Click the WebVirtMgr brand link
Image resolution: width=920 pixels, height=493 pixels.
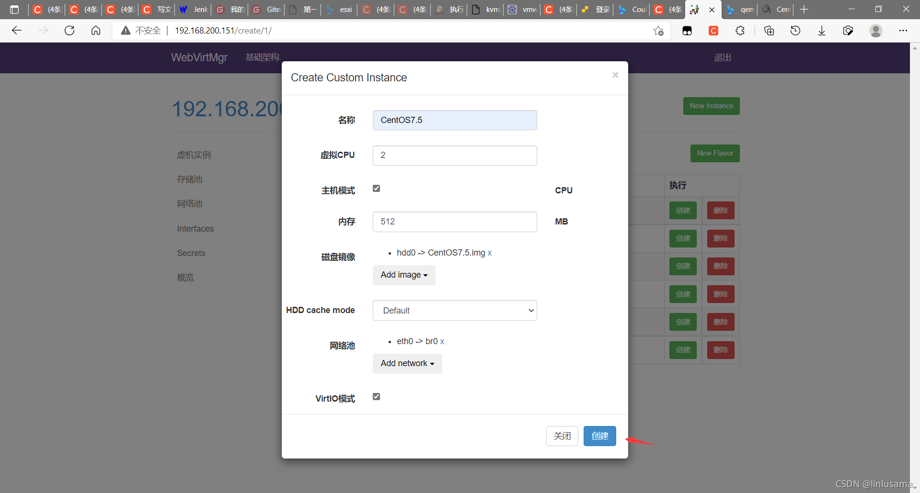click(199, 57)
